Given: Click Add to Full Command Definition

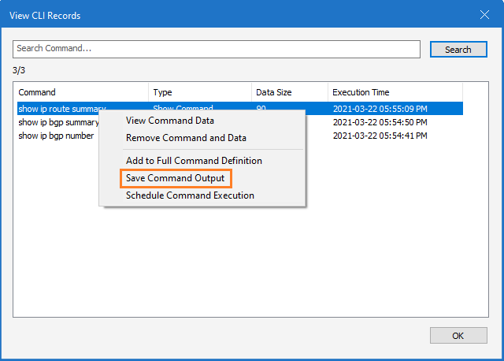Looking at the screenshot, I should click(194, 161).
